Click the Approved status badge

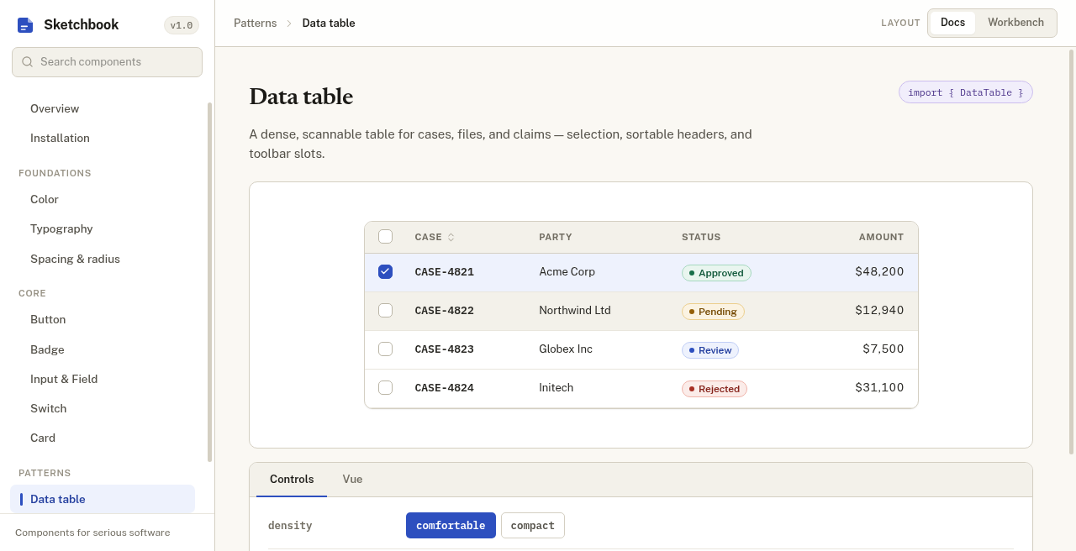pyautogui.click(x=716, y=273)
